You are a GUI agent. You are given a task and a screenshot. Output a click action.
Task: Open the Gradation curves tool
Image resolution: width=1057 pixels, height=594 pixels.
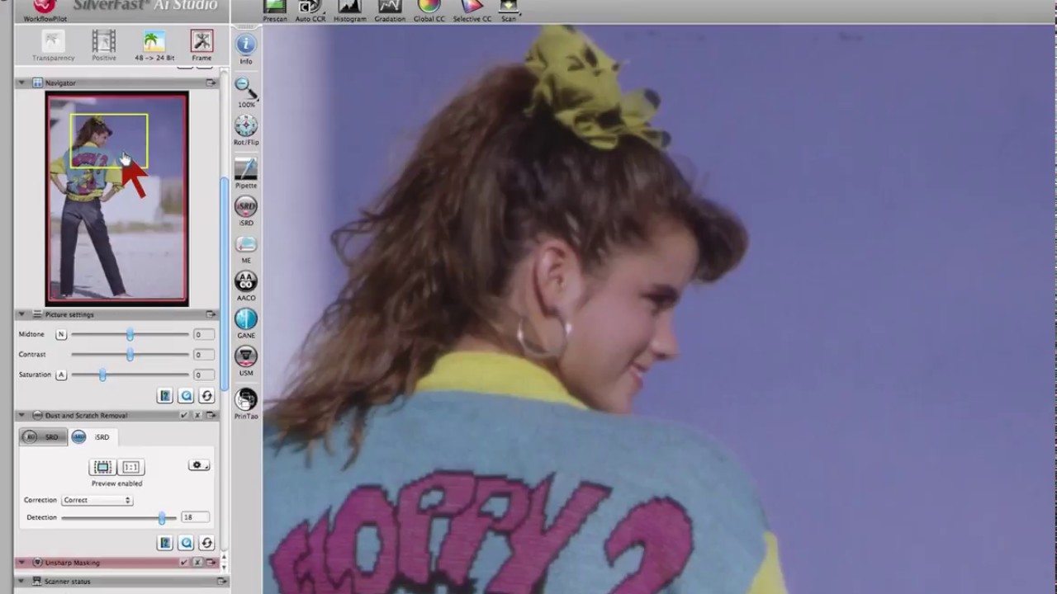[x=389, y=11]
